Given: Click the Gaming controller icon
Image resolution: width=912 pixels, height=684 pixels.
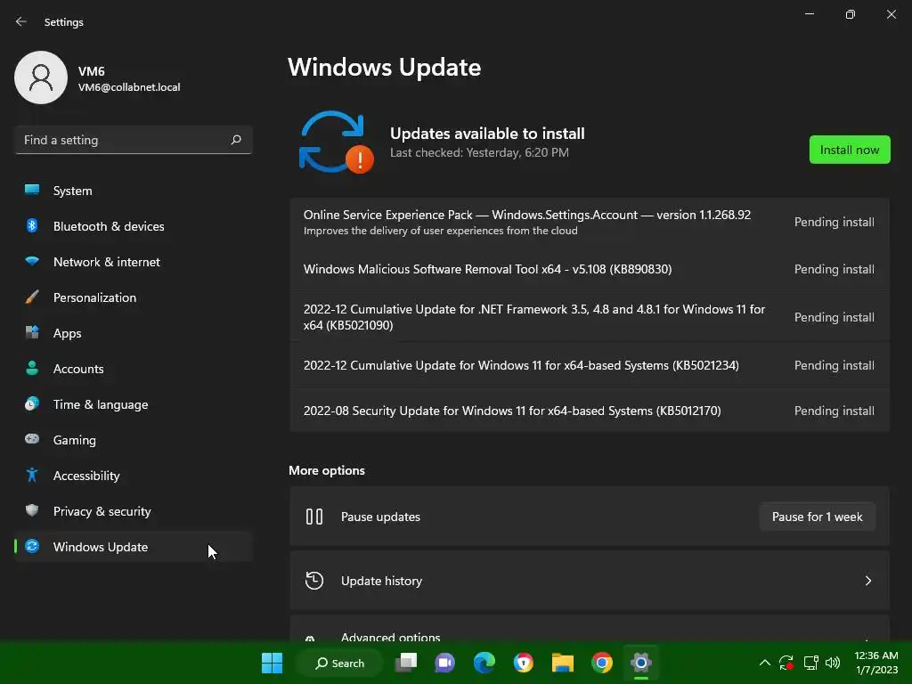Looking at the screenshot, I should 32,439.
